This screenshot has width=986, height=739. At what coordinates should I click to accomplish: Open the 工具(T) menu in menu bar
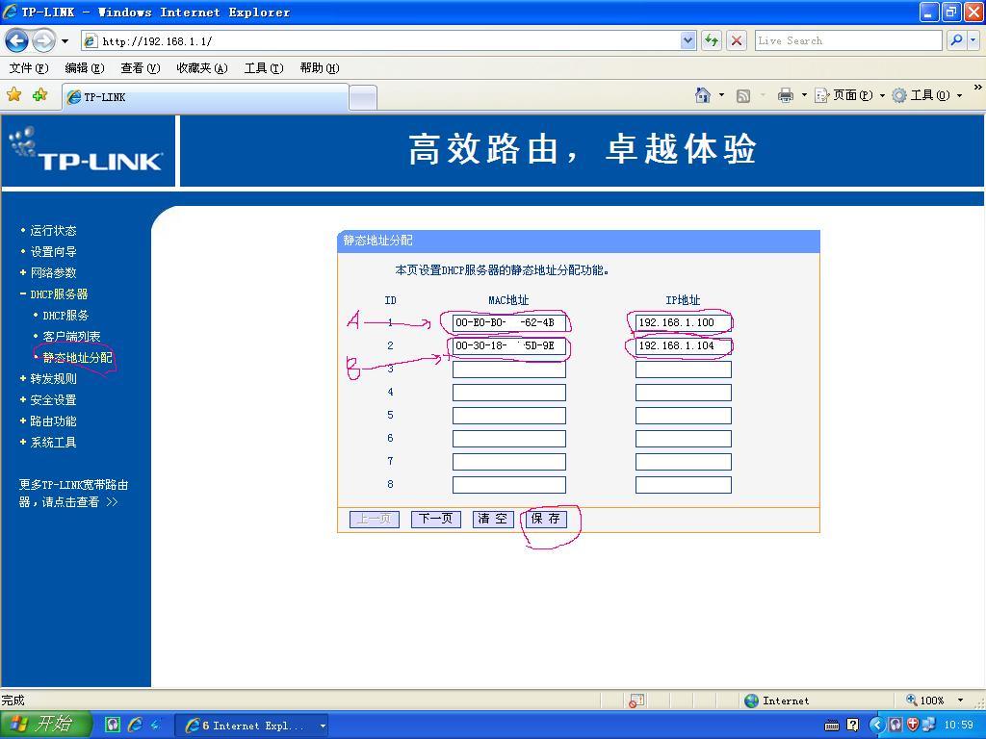click(264, 68)
